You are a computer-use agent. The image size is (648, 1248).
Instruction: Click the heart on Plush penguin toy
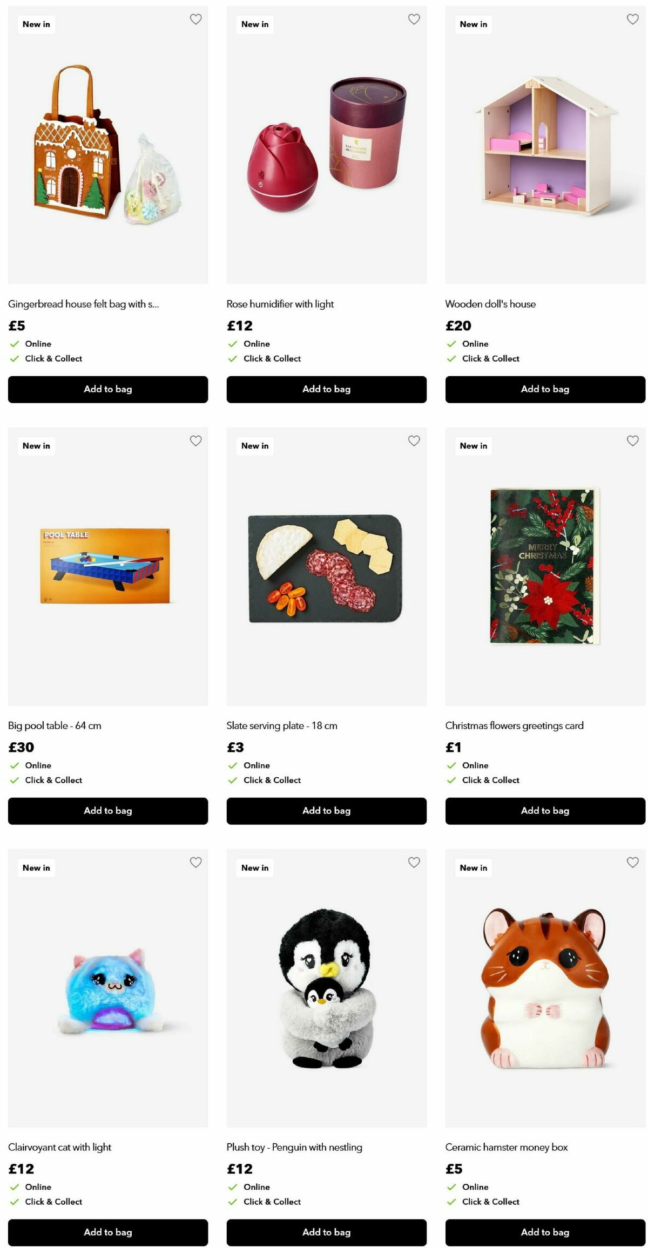[414, 862]
